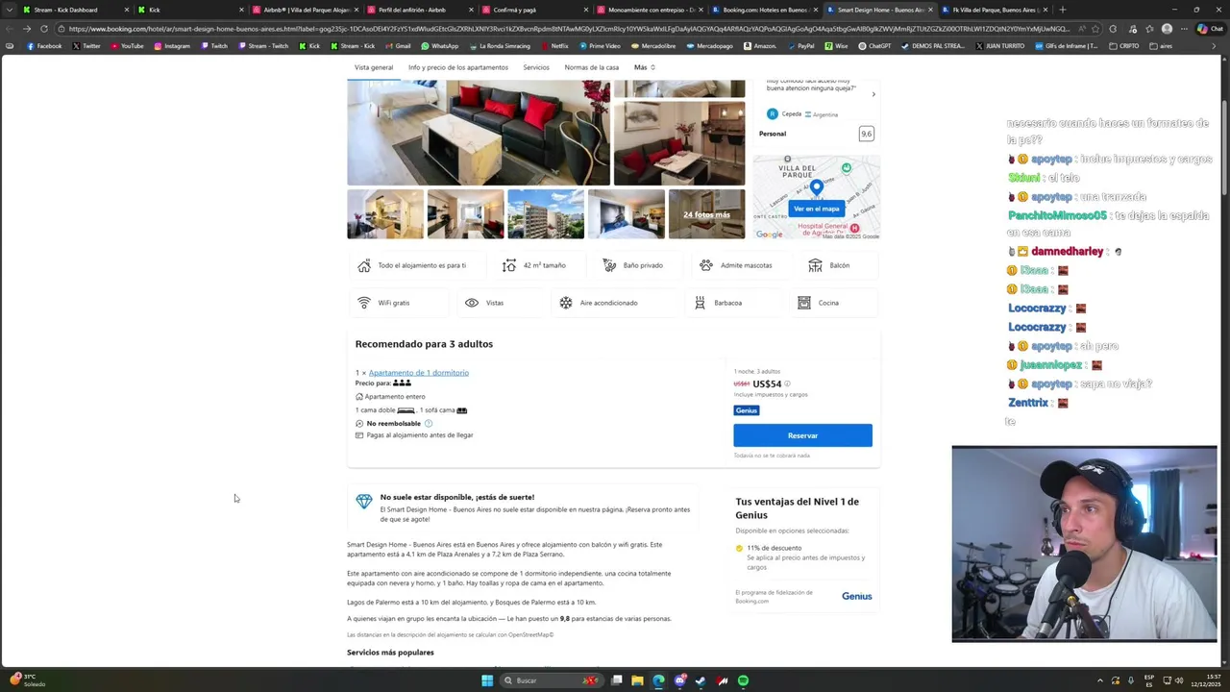Go to the Servicios section tab
The width and height of the screenshot is (1230, 692).
[536, 67]
